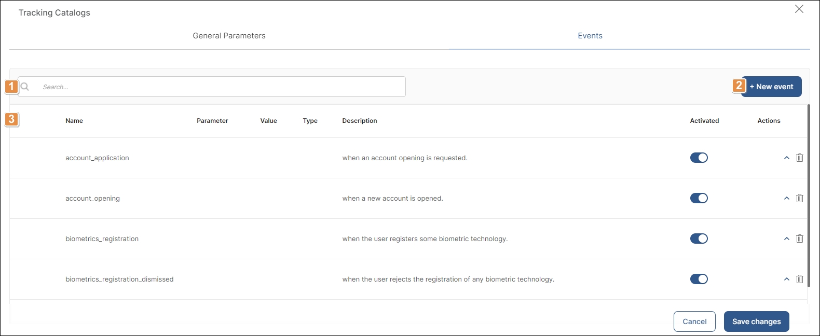Click Save changes button
Screen dimensions: 820x336
tap(757, 321)
